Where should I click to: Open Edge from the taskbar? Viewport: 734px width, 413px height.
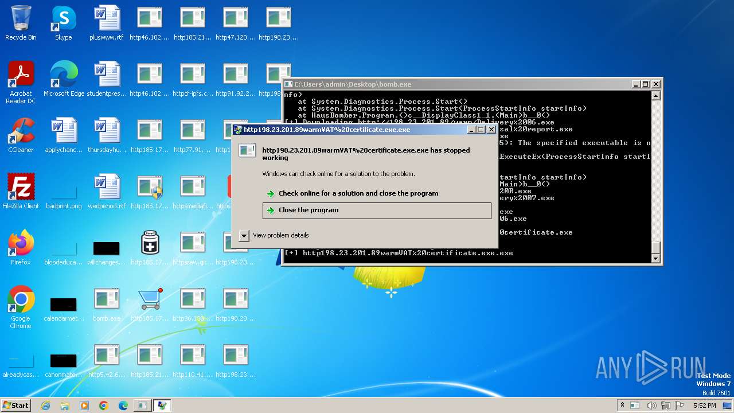(123, 406)
